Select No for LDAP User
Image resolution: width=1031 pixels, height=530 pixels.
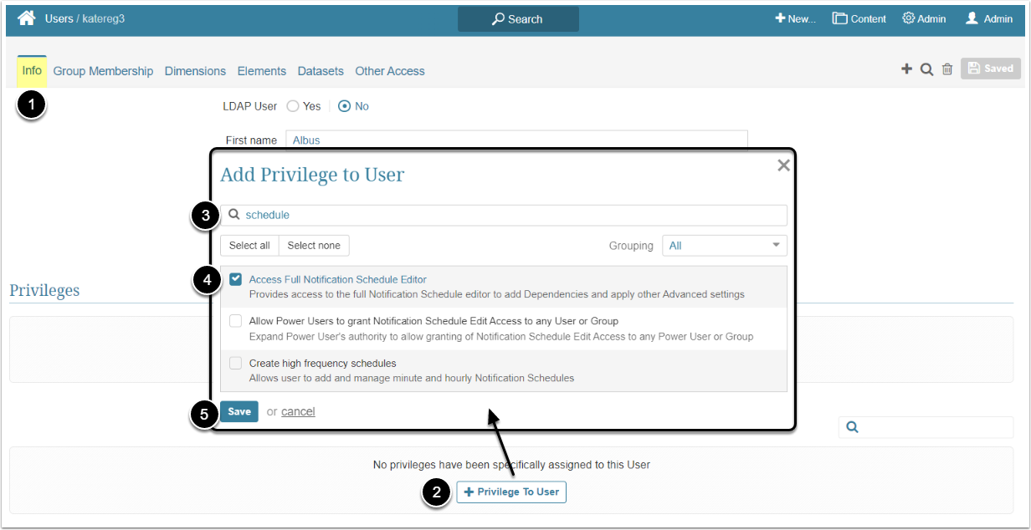pos(344,106)
